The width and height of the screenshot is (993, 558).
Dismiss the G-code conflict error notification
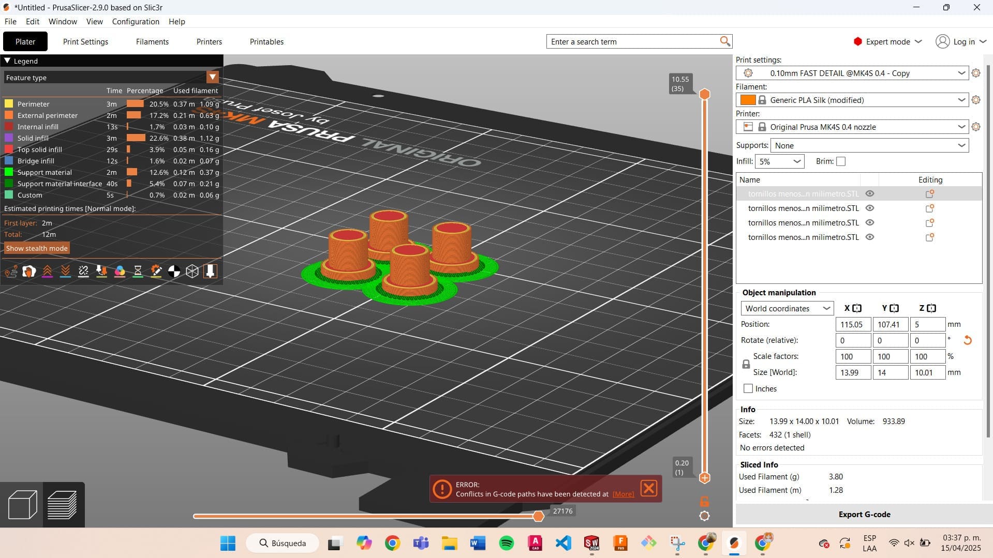[648, 488]
